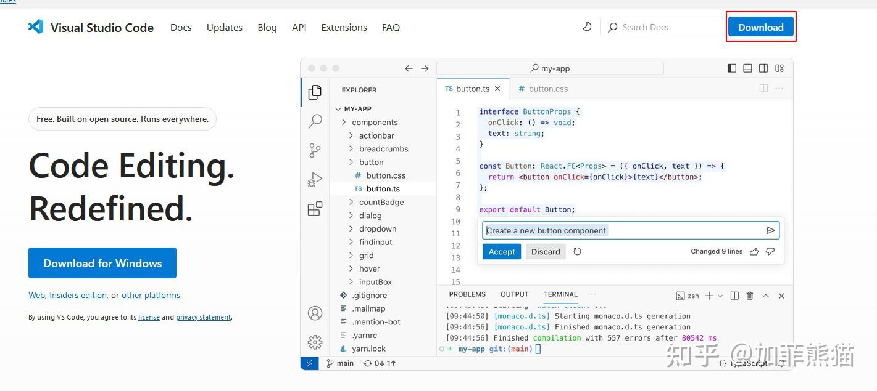Image resolution: width=877 pixels, height=391 pixels.
Task: Delete the terminal using the trash icon
Action: [x=749, y=296]
